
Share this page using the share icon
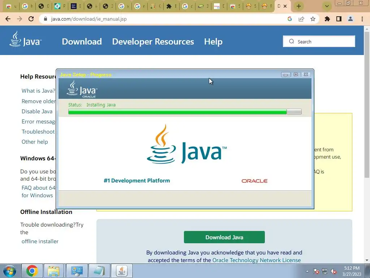(x=301, y=19)
